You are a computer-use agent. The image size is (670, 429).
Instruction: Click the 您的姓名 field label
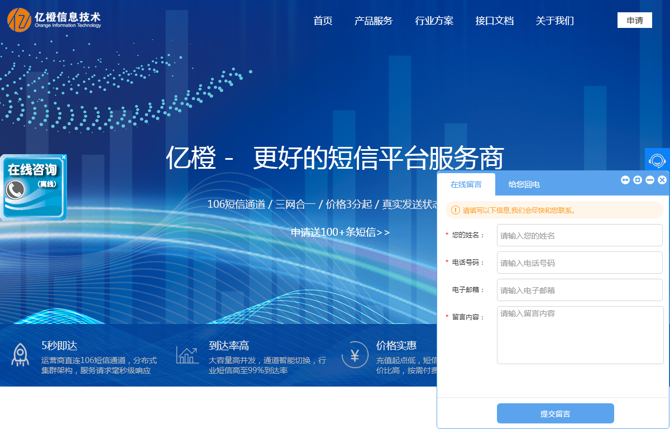pos(468,235)
